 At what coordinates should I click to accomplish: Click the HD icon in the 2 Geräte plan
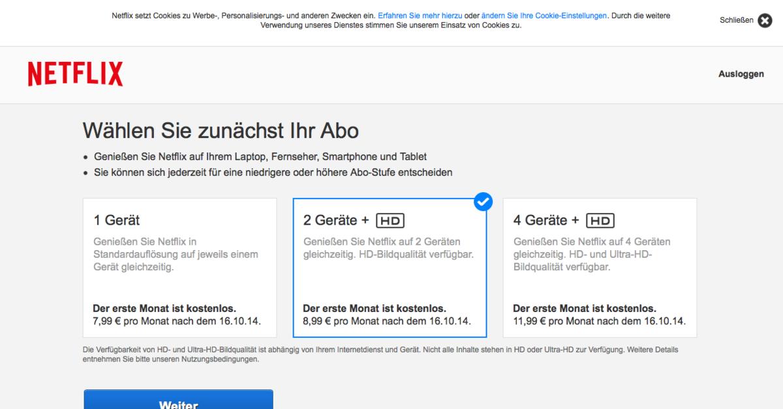point(390,221)
